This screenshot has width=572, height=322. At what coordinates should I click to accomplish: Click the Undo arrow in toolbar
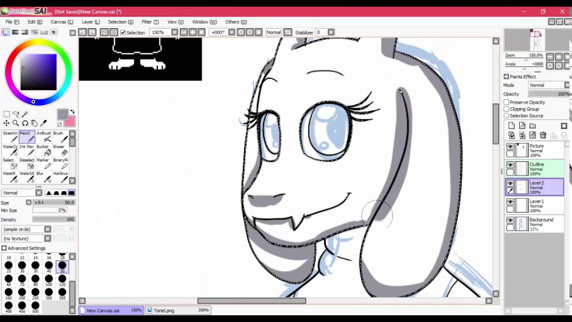coord(82,32)
